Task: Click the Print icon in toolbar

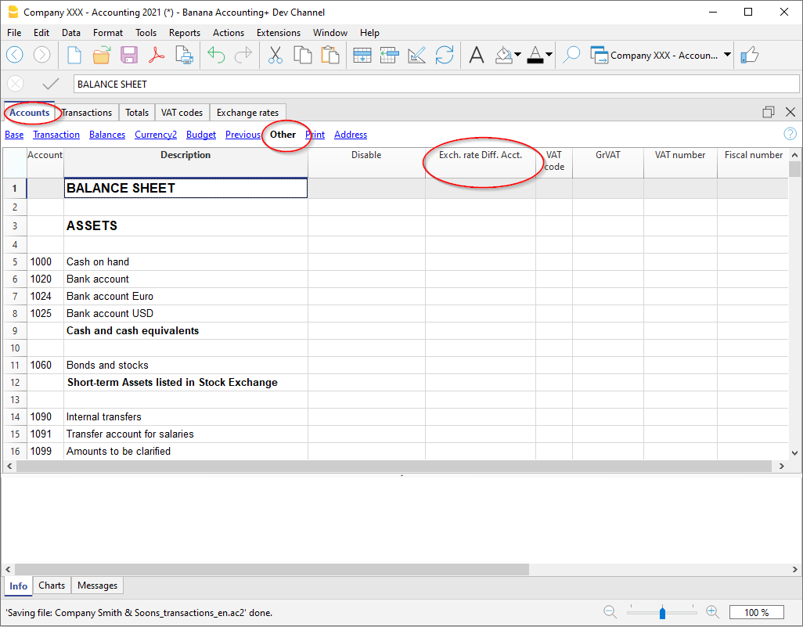Action: point(184,55)
